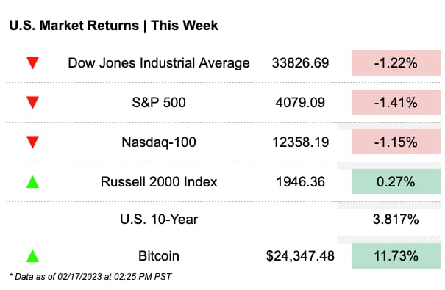Click the green up arrow beside Russell 2000
The width and height of the screenshot is (445, 290).
tap(32, 182)
